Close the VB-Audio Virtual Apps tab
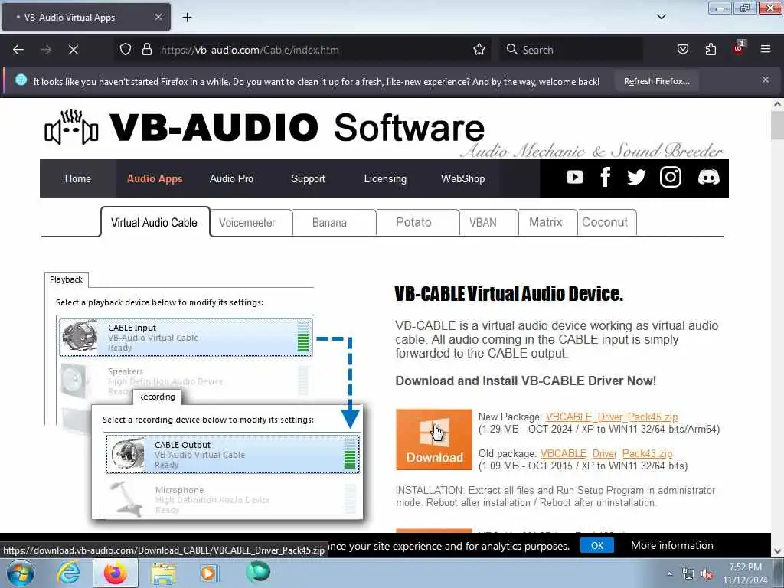This screenshot has width=784, height=588. tap(158, 17)
